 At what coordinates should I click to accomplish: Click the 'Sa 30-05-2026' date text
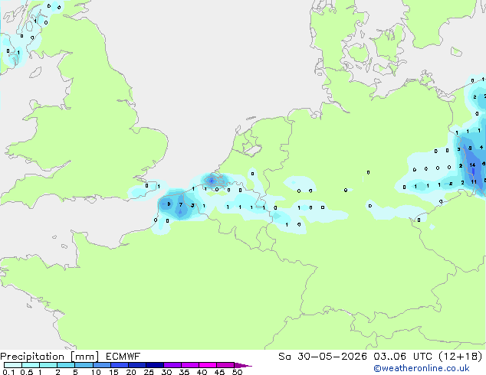pos(323,357)
